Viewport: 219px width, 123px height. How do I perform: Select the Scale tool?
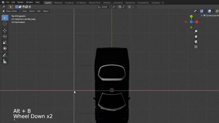(x=5, y=42)
